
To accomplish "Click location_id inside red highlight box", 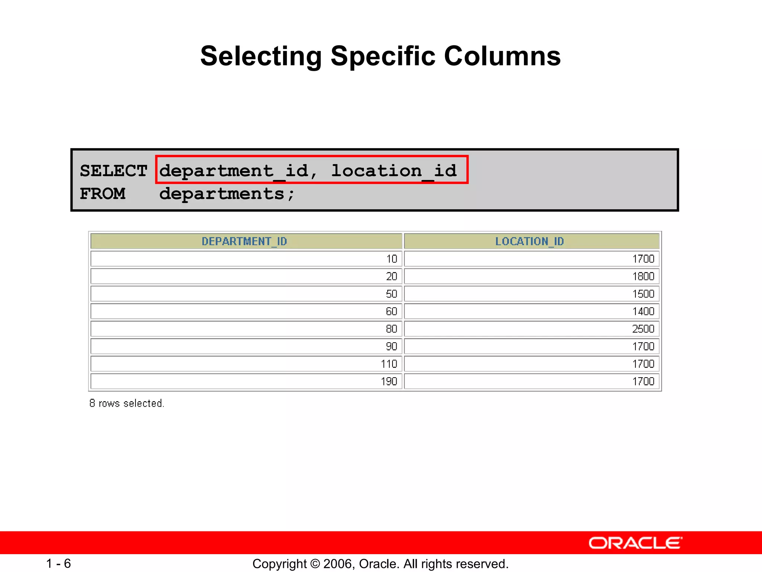I will (x=394, y=171).
